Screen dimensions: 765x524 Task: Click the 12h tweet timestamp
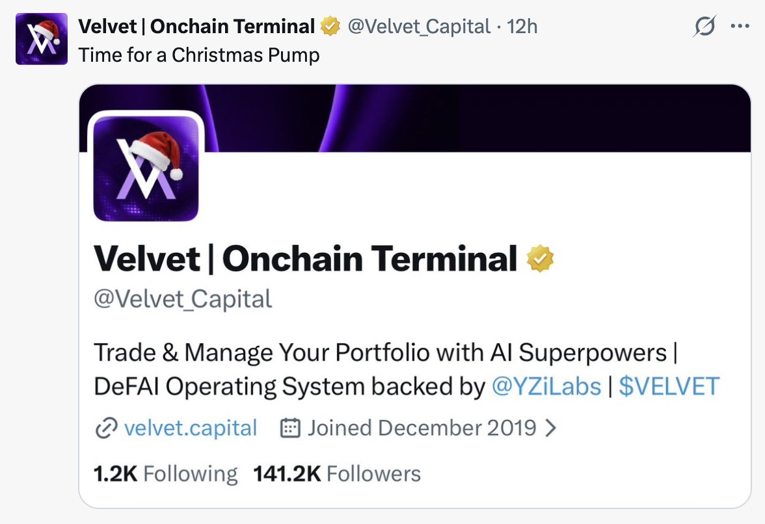click(x=522, y=27)
